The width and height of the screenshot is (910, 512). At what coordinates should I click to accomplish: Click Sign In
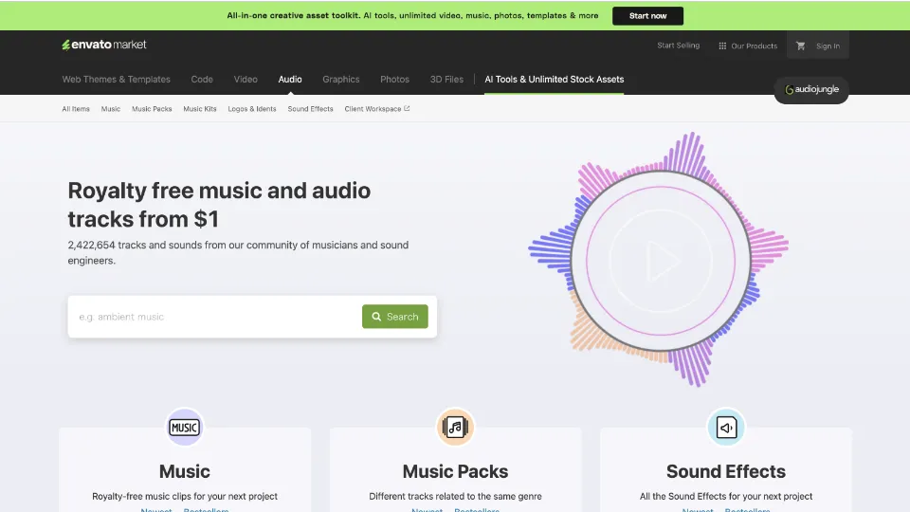point(828,46)
